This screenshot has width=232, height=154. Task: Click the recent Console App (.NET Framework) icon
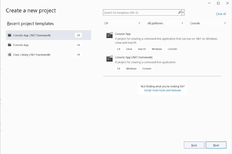pyautogui.click(x=10, y=35)
